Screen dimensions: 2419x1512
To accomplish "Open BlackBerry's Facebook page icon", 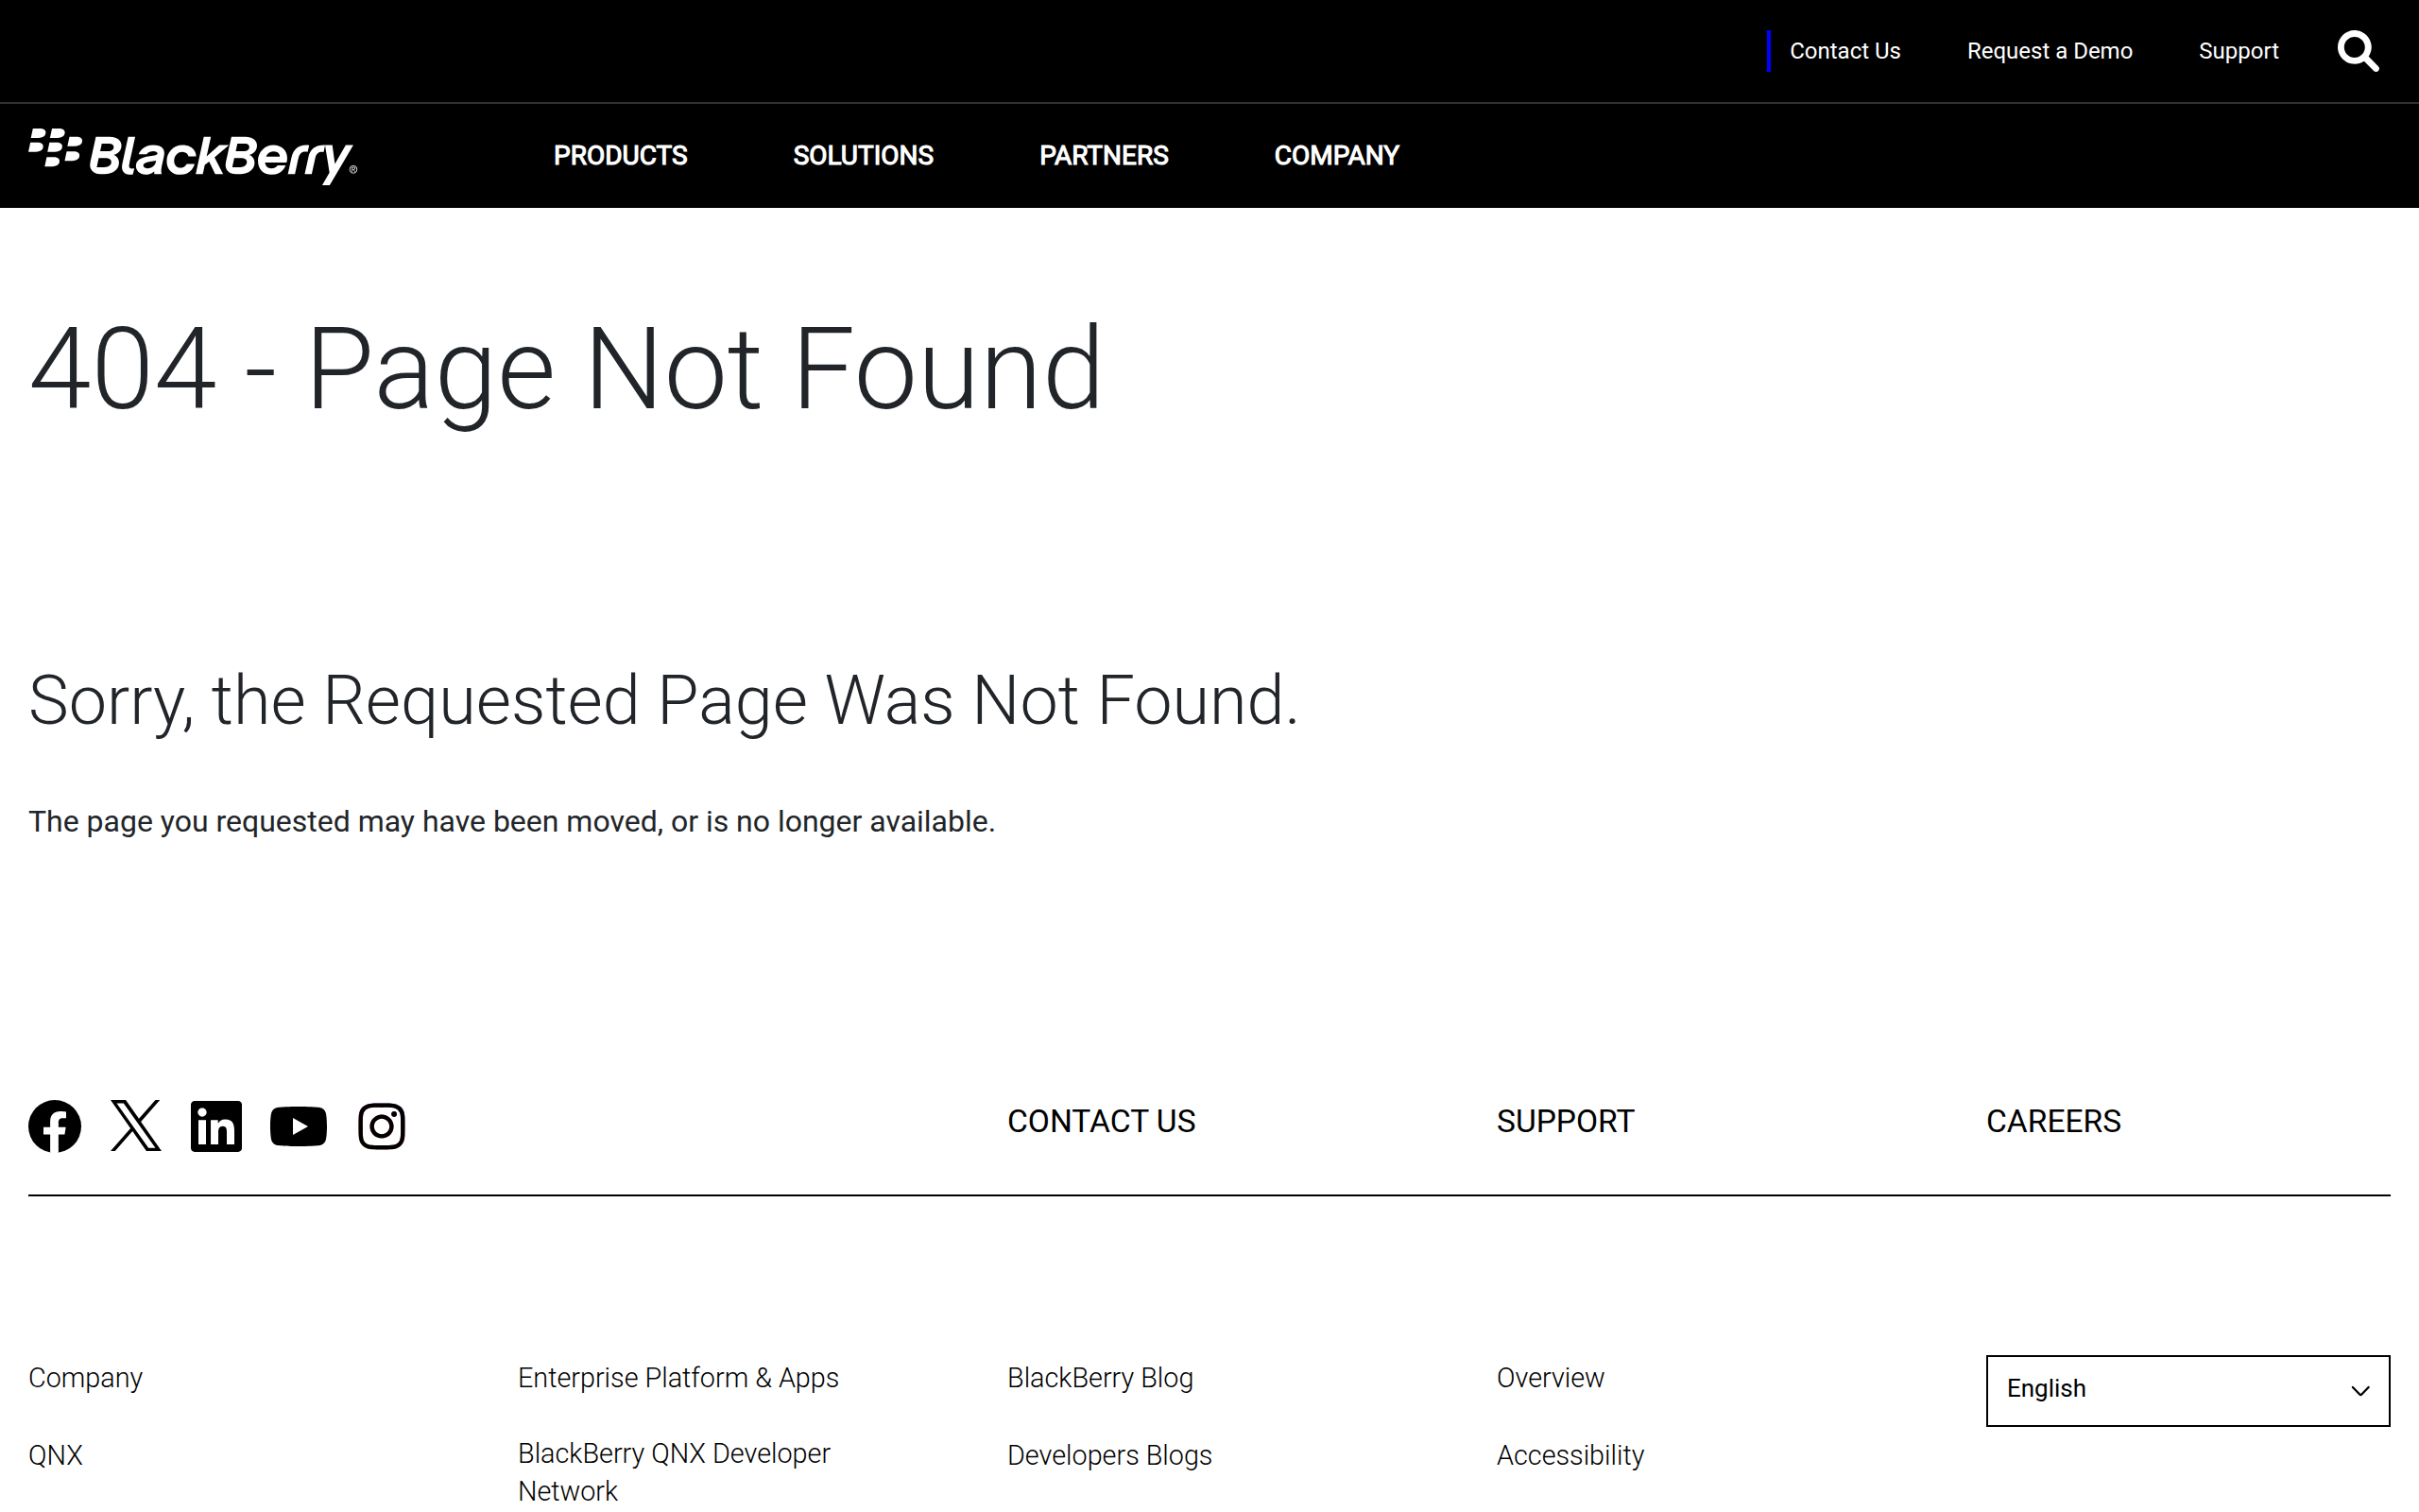I will click(x=54, y=1126).
